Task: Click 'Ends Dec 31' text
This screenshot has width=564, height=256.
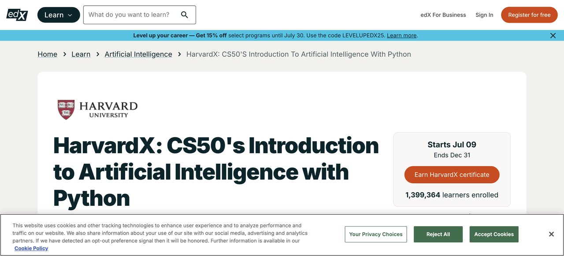Action: click(x=452, y=155)
